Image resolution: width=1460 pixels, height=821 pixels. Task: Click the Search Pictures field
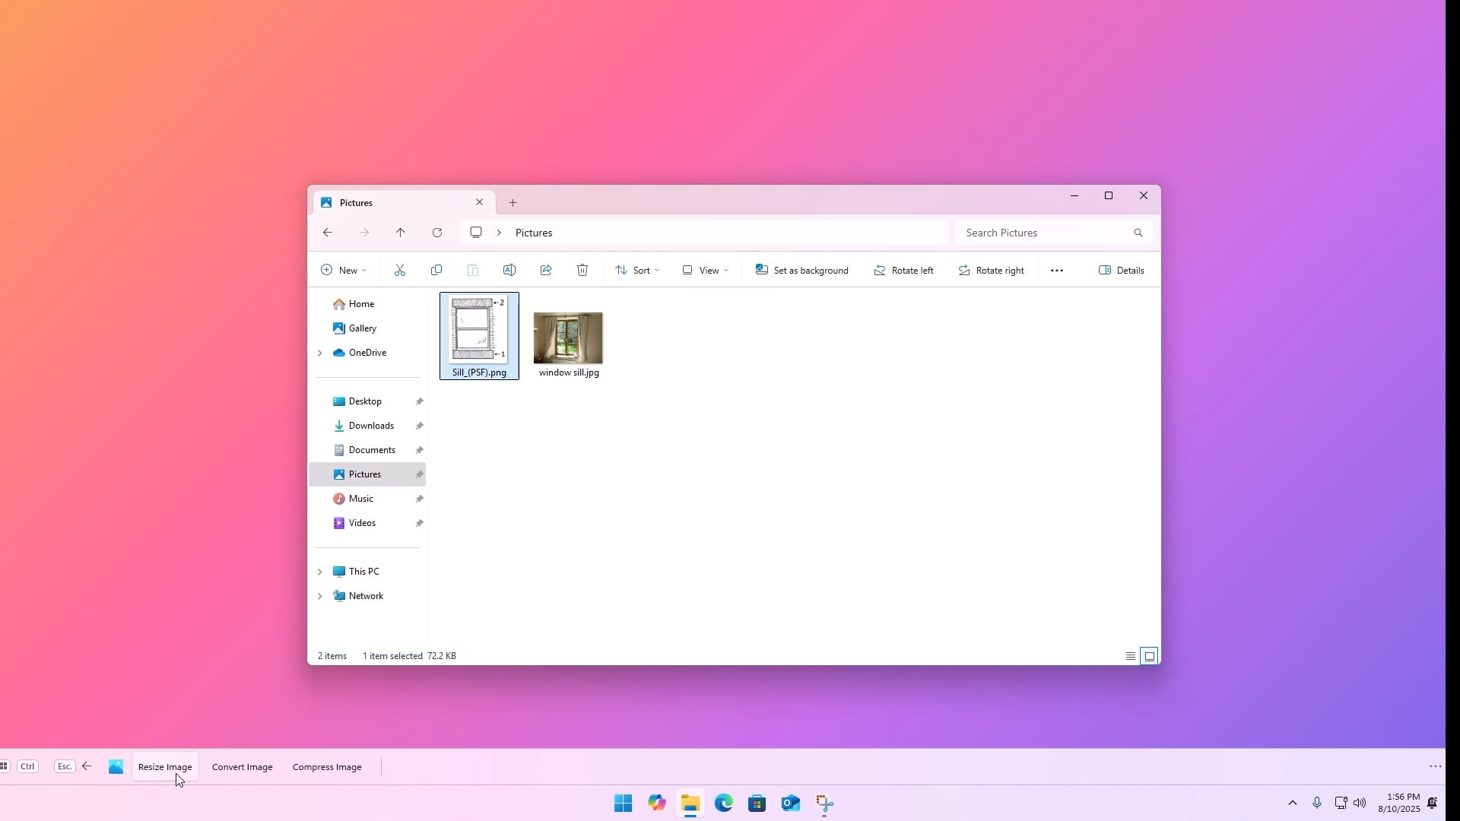point(1053,233)
